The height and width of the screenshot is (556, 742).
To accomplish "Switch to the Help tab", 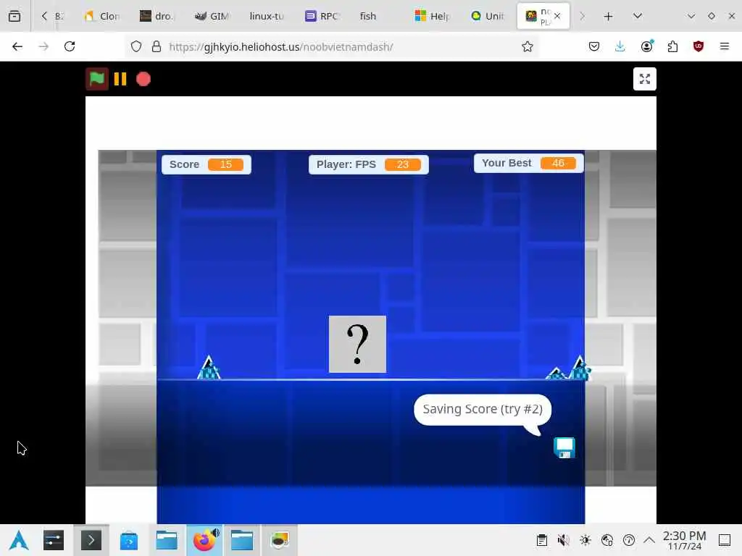I will (432, 16).
